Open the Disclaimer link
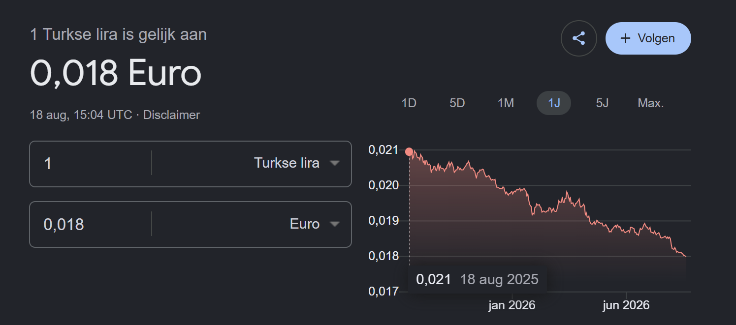 click(x=171, y=115)
